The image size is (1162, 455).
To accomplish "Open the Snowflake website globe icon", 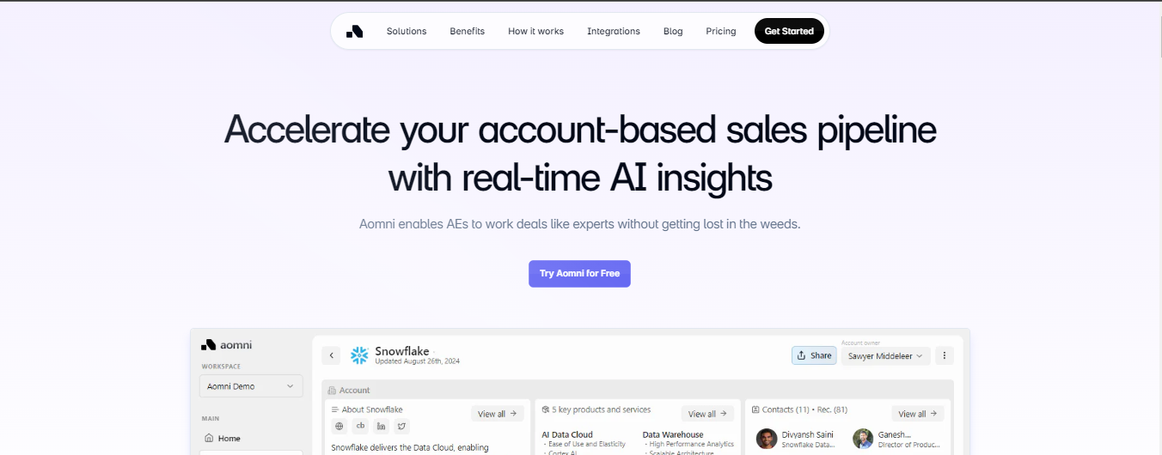I will point(339,426).
